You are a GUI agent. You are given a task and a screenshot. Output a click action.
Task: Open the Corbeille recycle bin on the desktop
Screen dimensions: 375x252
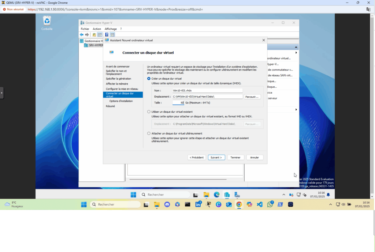47,23
